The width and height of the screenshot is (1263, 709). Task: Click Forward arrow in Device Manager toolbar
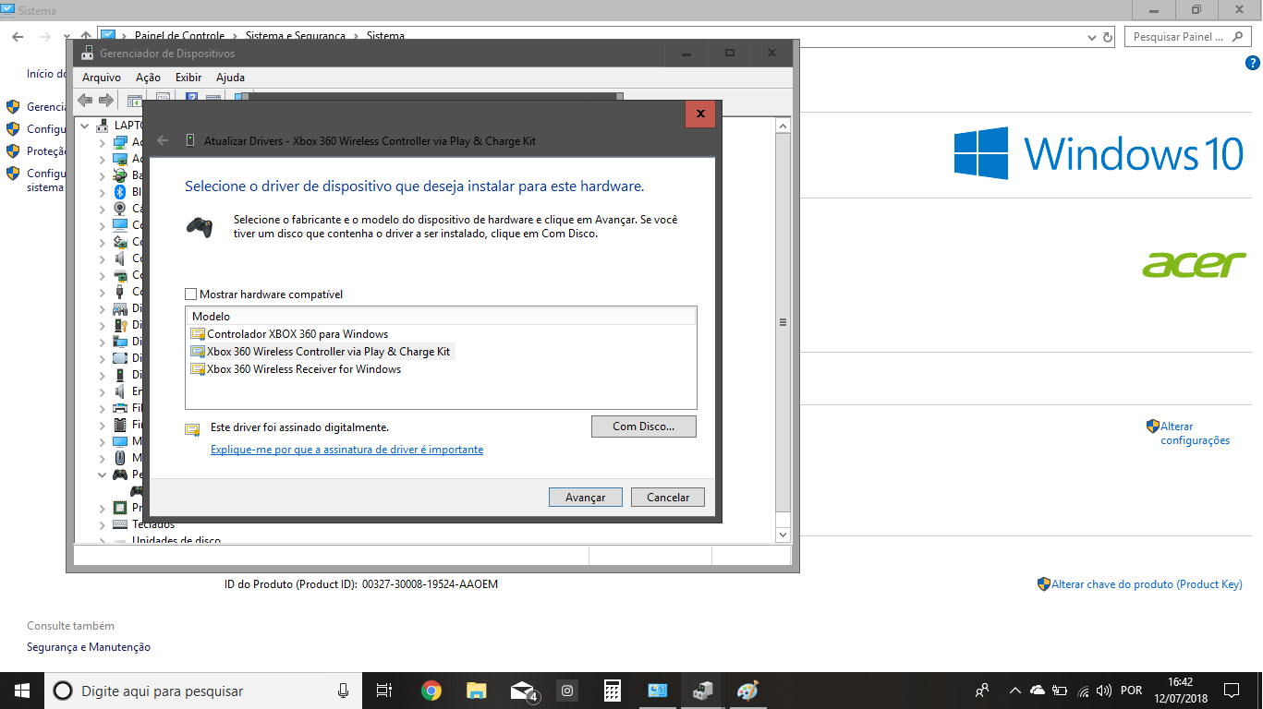click(106, 100)
